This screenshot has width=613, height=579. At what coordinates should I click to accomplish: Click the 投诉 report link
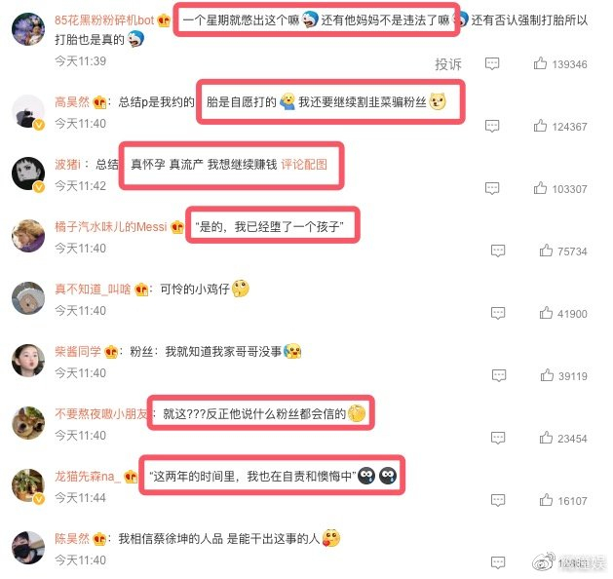[448, 63]
